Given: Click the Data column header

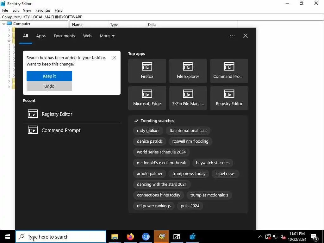Looking at the screenshot, I should (x=191, y=25).
